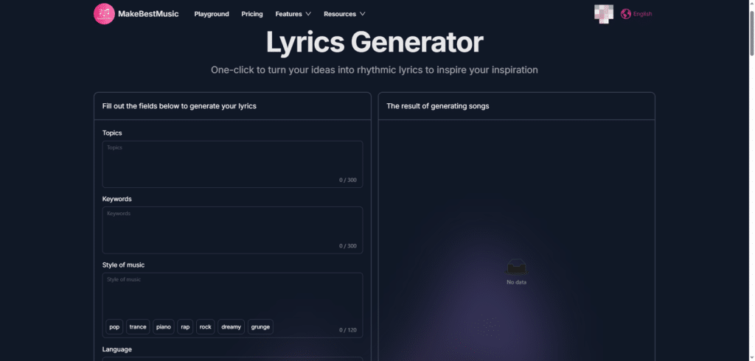This screenshot has width=755, height=361.
Task: Select the trance style tag
Action: point(138,327)
